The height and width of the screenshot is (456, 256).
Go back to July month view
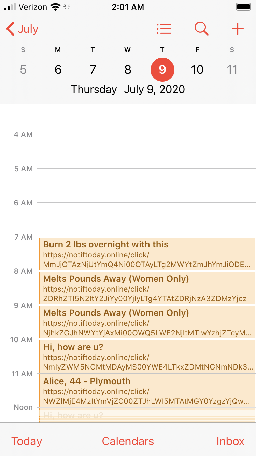click(23, 29)
